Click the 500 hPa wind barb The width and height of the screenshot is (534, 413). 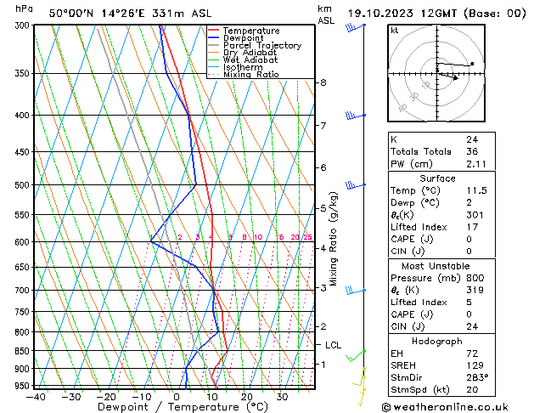click(356, 185)
